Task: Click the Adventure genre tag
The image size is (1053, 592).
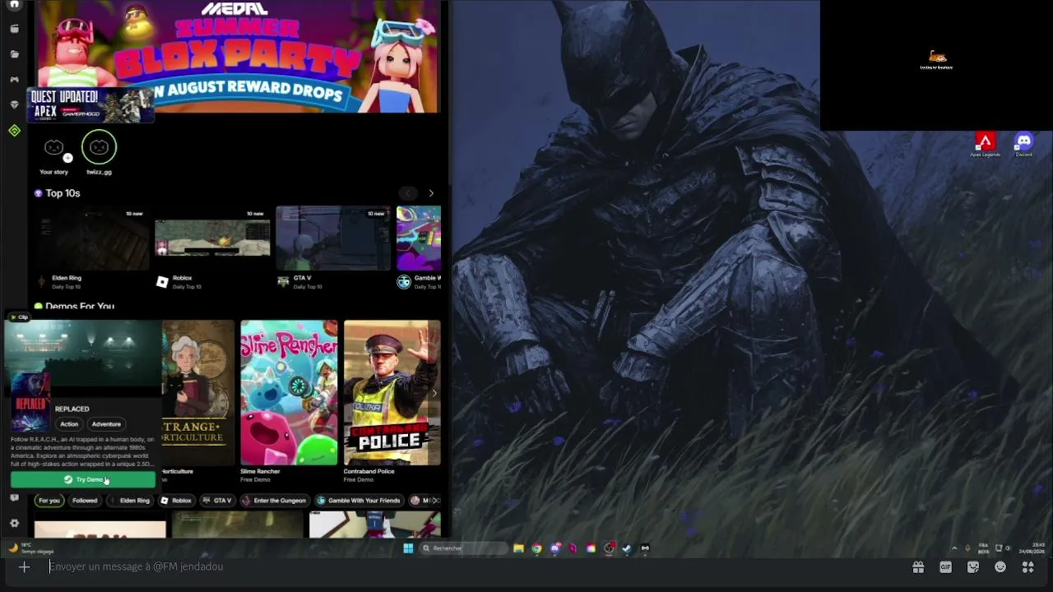Action: click(106, 424)
